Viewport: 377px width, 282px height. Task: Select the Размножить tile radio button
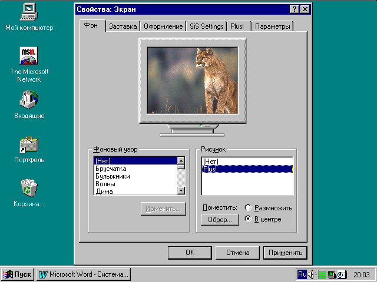(x=248, y=207)
